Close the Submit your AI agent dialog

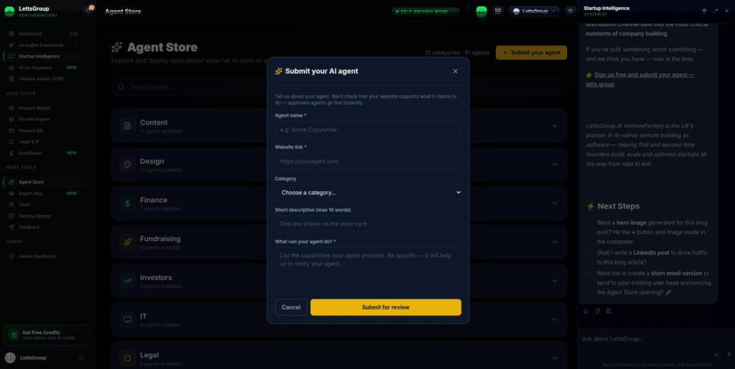click(455, 71)
